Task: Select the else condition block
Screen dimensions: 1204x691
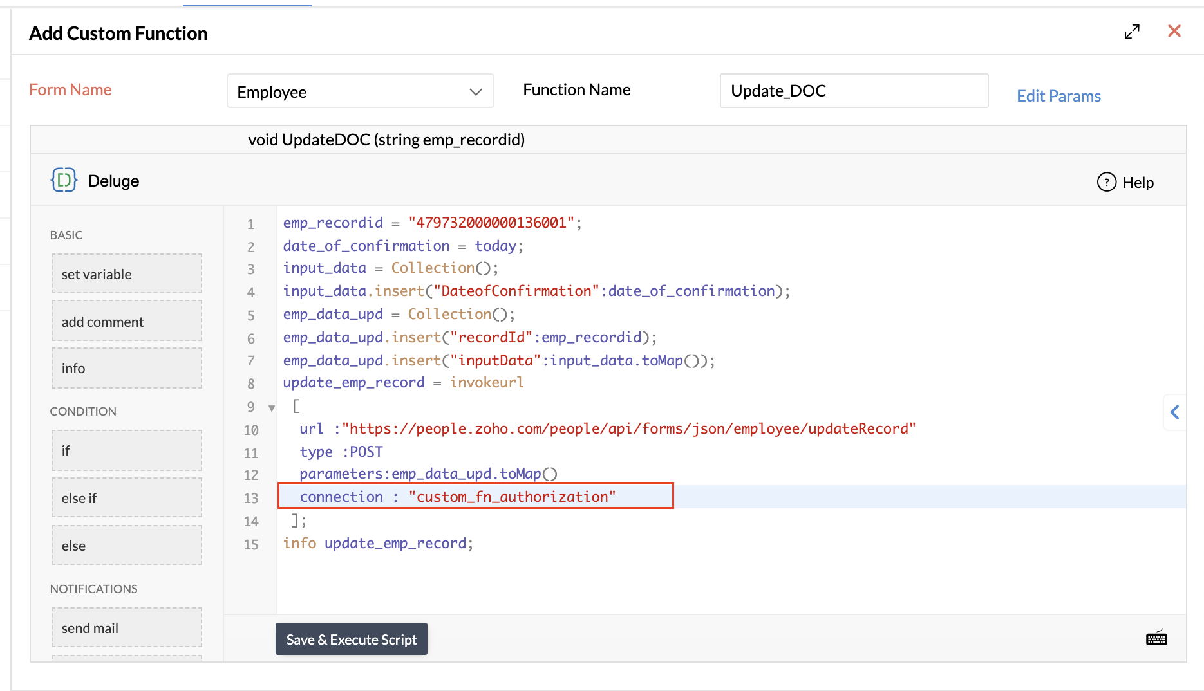Action: tap(127, 546)
